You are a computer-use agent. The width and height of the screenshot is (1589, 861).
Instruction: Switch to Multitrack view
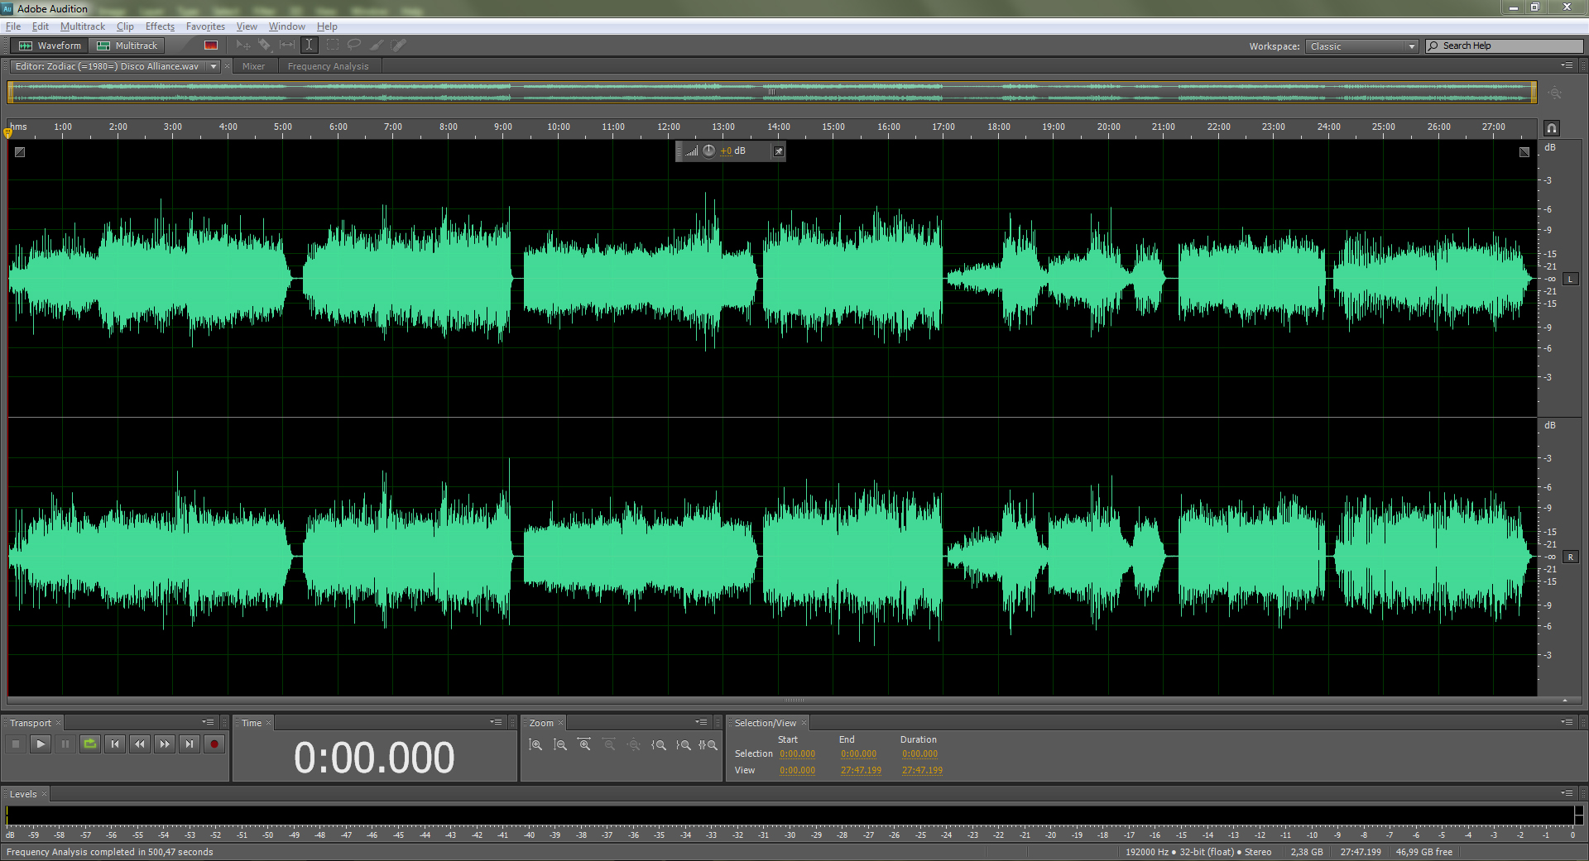tap(127, 45)
